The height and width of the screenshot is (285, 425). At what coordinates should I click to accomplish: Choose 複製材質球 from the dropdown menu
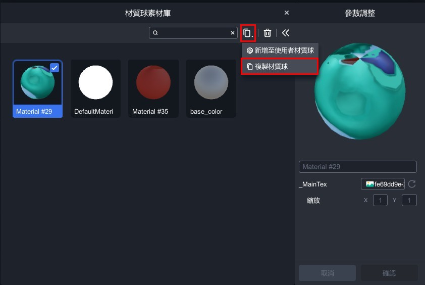click(x=280, y=66)
